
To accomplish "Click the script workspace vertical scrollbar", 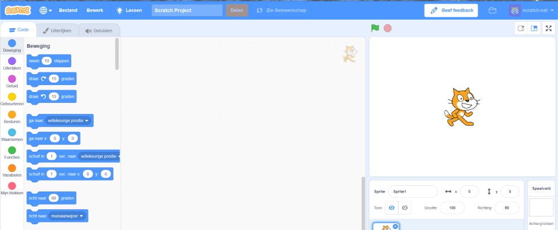I will tap(363, 203).
